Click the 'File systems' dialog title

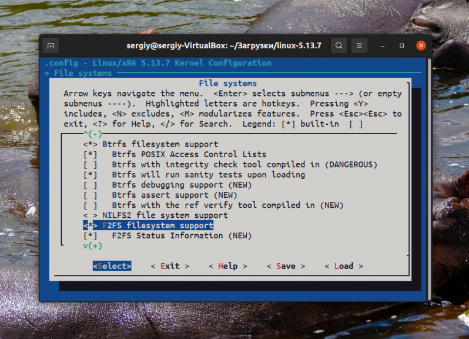pos(228,83)
